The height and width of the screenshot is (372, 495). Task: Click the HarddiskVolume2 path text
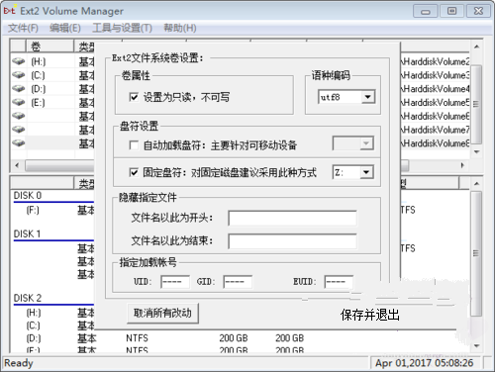pos(435,61)
